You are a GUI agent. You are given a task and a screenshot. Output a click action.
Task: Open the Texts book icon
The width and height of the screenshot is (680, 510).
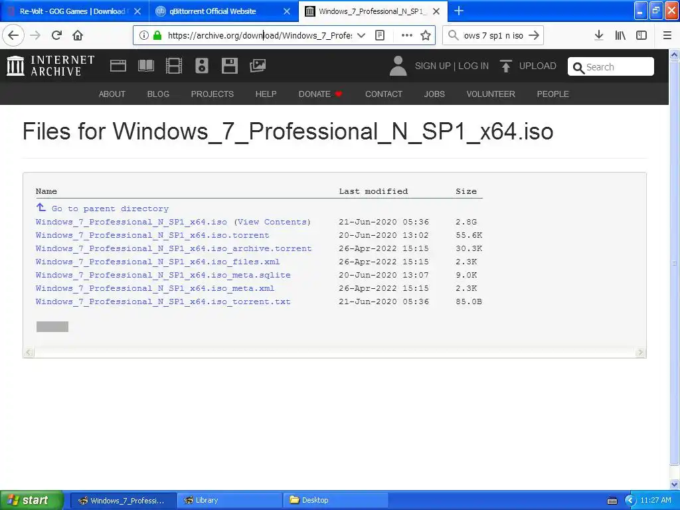click(145, 66)
